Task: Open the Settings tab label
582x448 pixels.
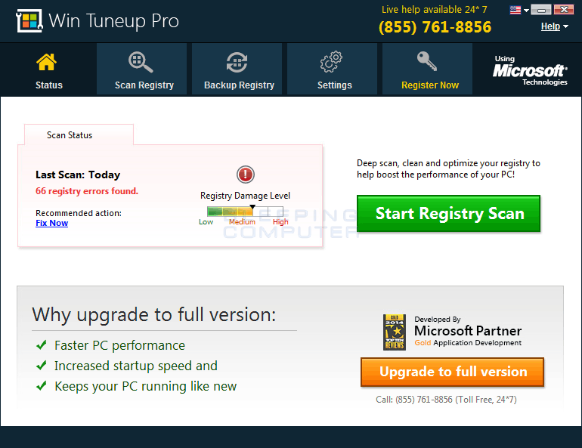Action: click(x=334, y=85)
